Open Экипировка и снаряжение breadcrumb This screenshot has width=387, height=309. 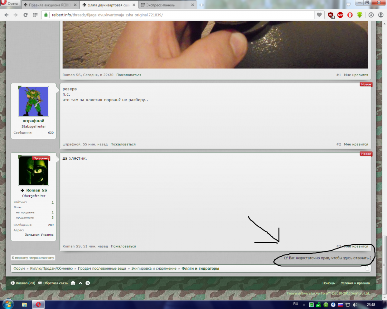click(154, 268)
